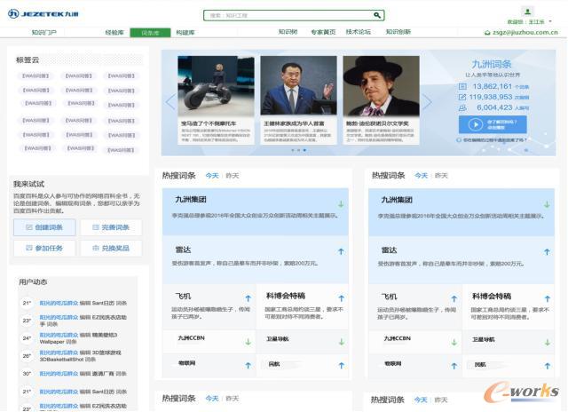Open the user link in the Wallpaper row
Image resolution: width=568 pixels, height=412 pixels.
pyautogui.click(x=59, y=335)
